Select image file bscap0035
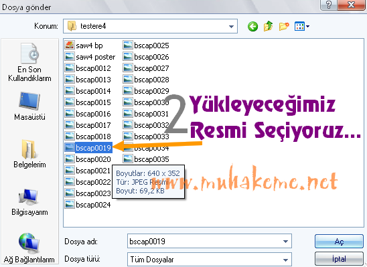This screenshot has width=367, height=267. coord(146,159)
